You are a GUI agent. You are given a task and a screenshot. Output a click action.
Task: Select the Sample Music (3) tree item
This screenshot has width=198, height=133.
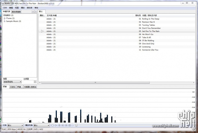point(13,21)
